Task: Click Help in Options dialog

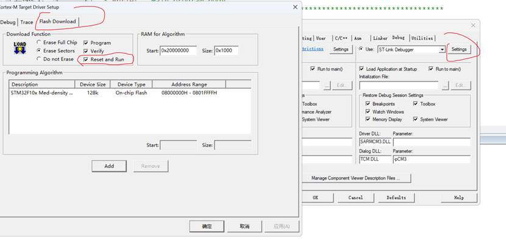Action: click(x=458, y=198)
